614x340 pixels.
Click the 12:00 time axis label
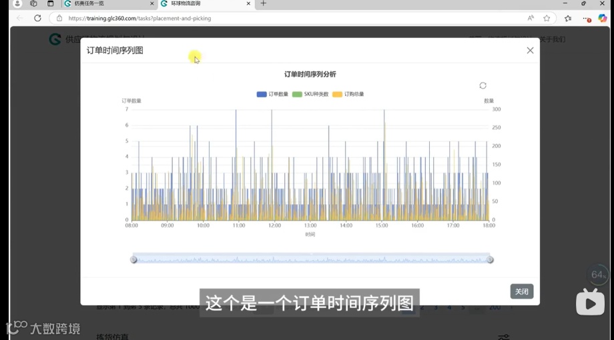pyautogui.click(x=274, y=226)
